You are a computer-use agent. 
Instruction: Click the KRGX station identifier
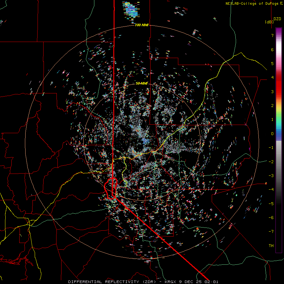pyautogui.click(x=171, y=282)
